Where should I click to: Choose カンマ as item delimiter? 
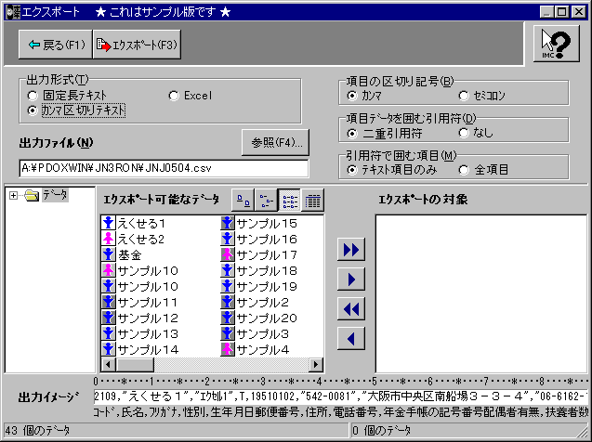(x=352, y=96)
